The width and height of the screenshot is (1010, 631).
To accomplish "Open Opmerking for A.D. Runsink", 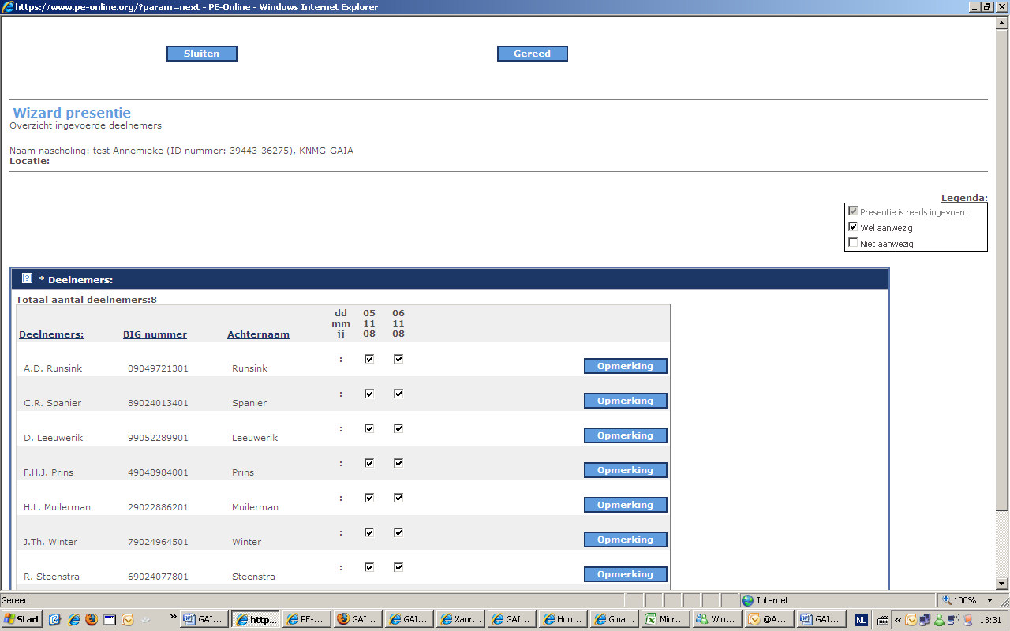I will click(x=626, y=366).
